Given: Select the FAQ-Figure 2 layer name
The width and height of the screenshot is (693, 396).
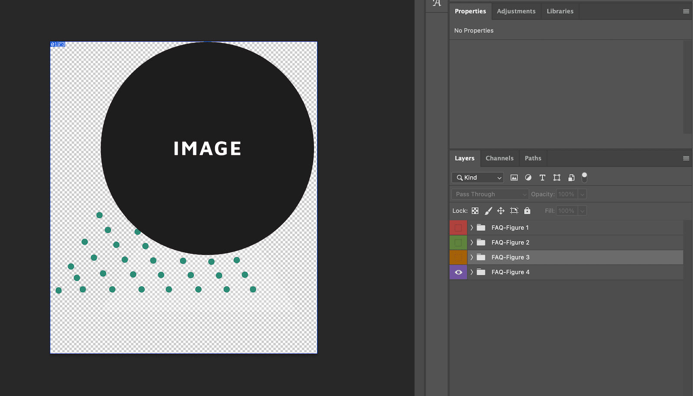Looking at the screenshot, I should [510, 242].
